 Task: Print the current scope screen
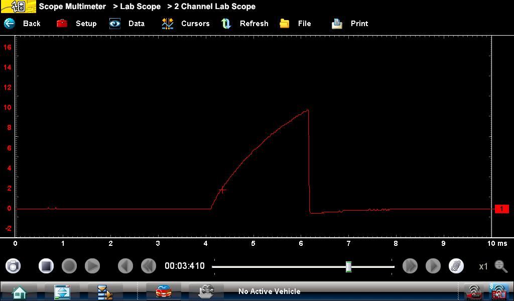[x=337, y=24]
